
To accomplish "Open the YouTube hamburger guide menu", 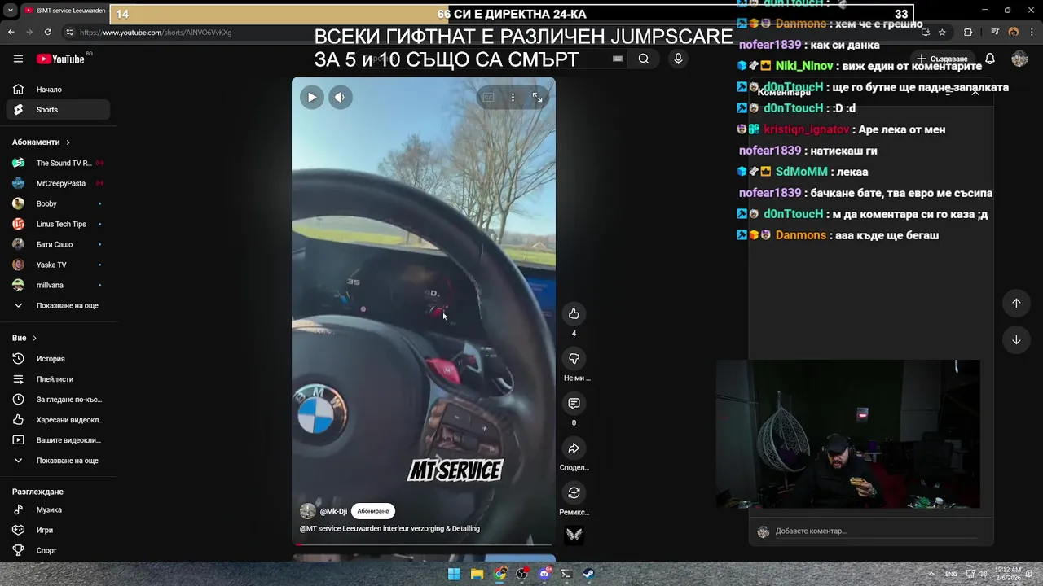I will (x=18, y=59).
